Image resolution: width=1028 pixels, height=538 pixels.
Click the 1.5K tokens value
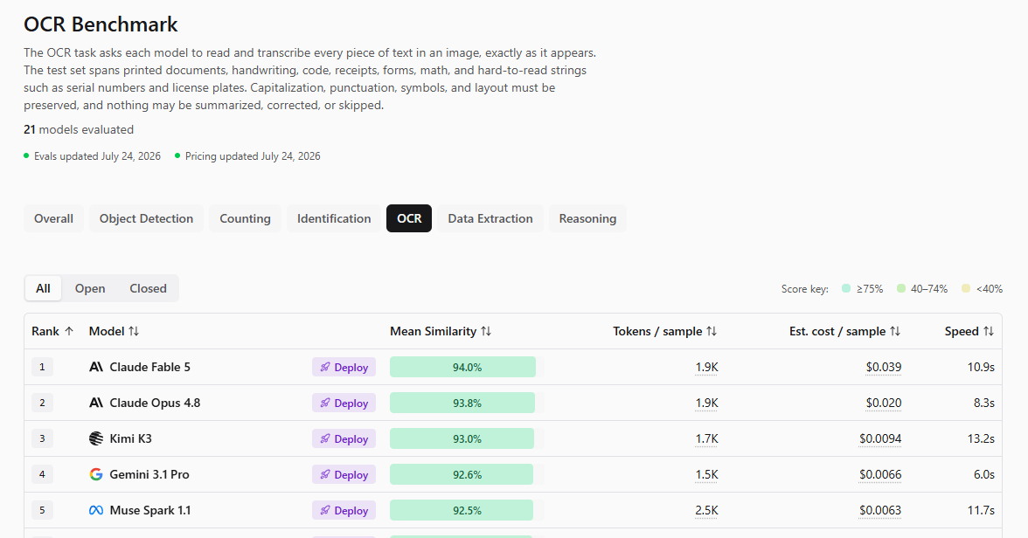point(706,474)
